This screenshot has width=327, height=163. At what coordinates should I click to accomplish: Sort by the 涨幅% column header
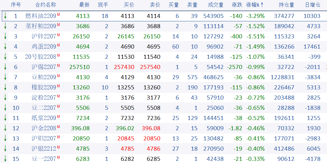255,5
